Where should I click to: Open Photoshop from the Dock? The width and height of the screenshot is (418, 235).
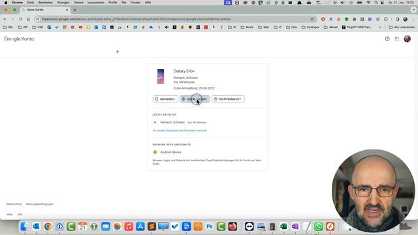(210, 227)
